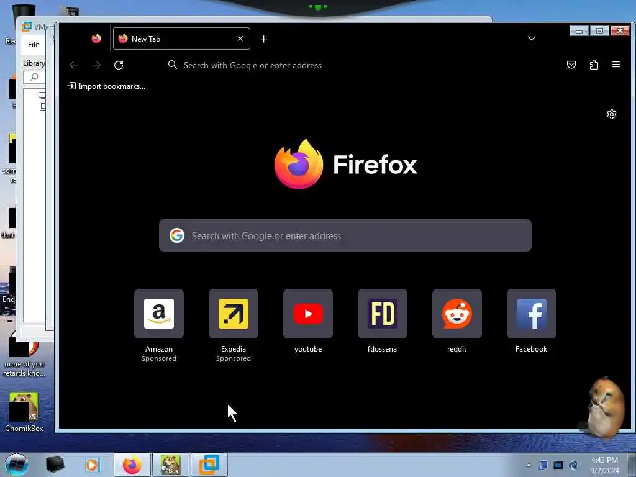Click ChomikBox taskbar button

(171, 465)
